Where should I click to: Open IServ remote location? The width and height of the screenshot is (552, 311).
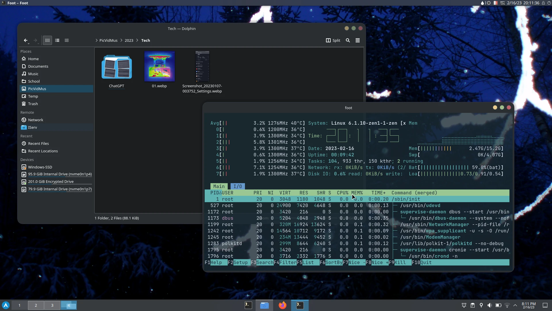(56, 127)
